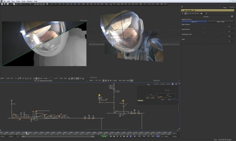Add a Loader via green LD button
This screenshot has height=141, width=236.
point(52,4)
